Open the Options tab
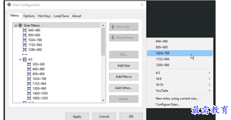The image size is (231, 120). [29, 16]
